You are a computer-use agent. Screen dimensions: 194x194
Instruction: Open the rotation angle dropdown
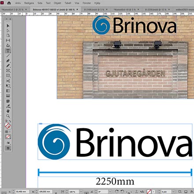coord(110,192)
